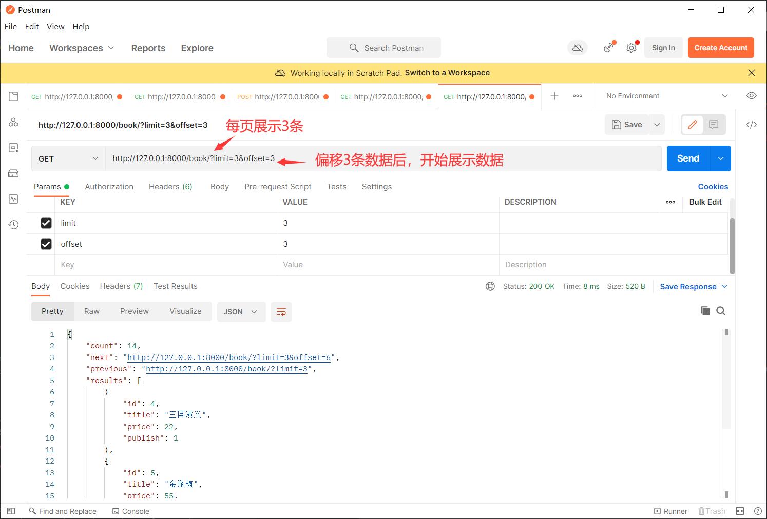Open the Help menu
Viewport: 767px width, 519px height.
(81, 26)
